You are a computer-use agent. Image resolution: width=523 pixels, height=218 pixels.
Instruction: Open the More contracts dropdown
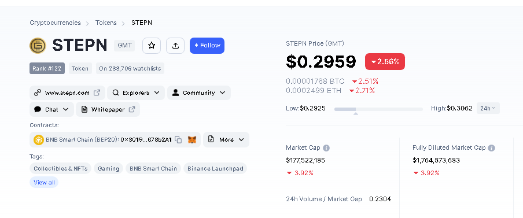pos(226,140)
